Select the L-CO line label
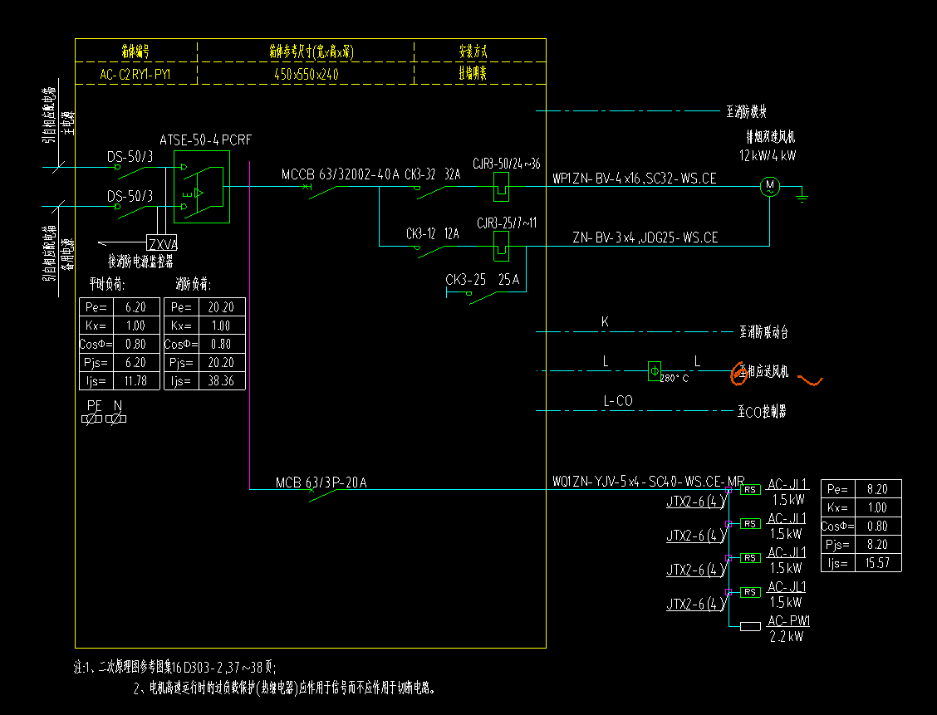The height and width of the screenshot is (715, 937). pyautogui.click(x=618, y=401)
